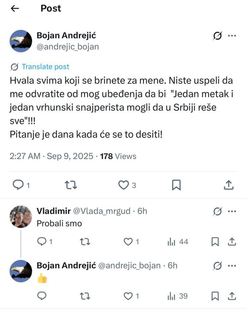Open the main post's three-dot menu
The width and height of the screenshot is (247, 311).
pos(232,36)
